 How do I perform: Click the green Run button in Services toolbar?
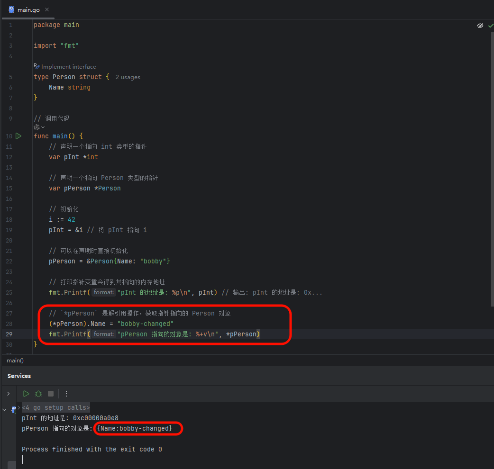pos(26,394)
